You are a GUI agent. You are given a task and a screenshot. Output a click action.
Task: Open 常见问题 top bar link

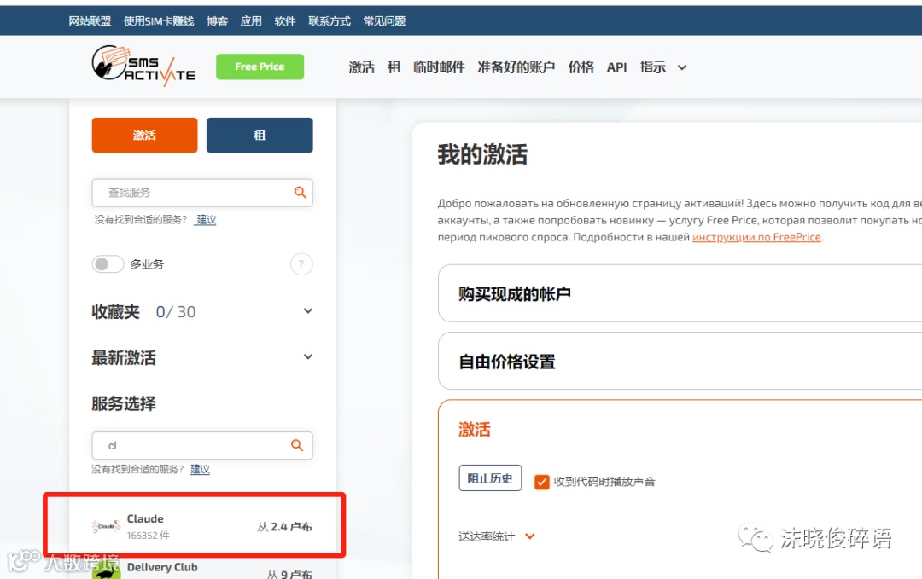coord(384,21)
